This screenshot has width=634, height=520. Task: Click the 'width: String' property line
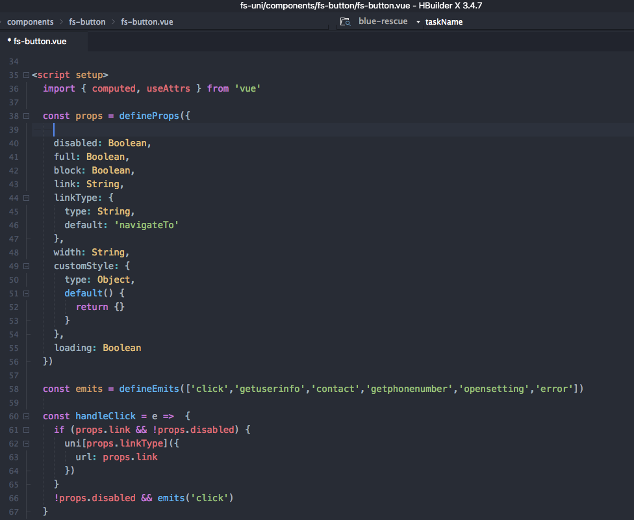tap(92, 252)
